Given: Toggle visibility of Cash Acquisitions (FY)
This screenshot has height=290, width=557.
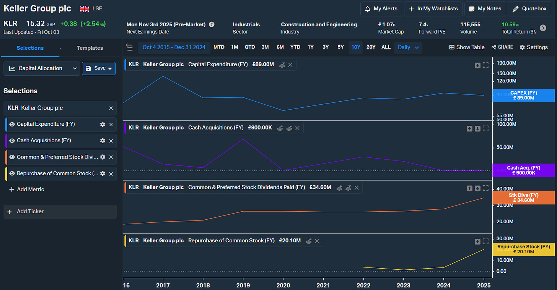Looking at the screenshot, I should coord(12,141).
